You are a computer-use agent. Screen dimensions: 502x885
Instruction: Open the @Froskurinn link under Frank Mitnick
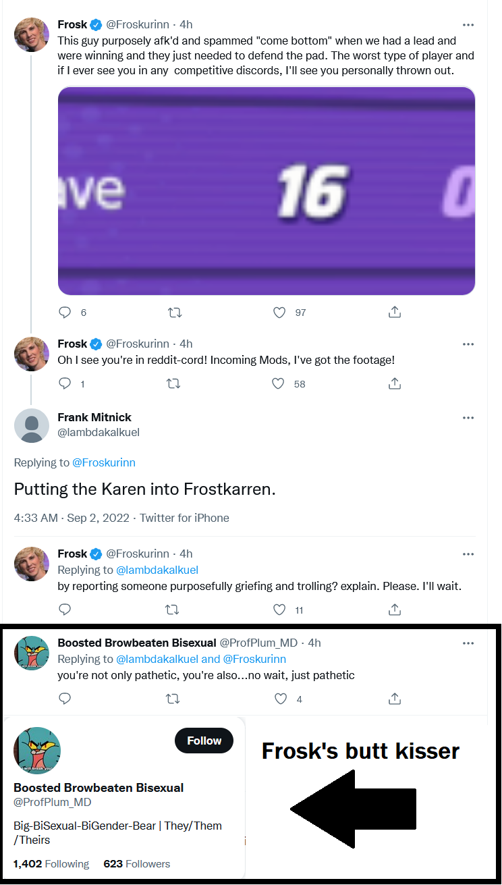[x=104, y=462]
